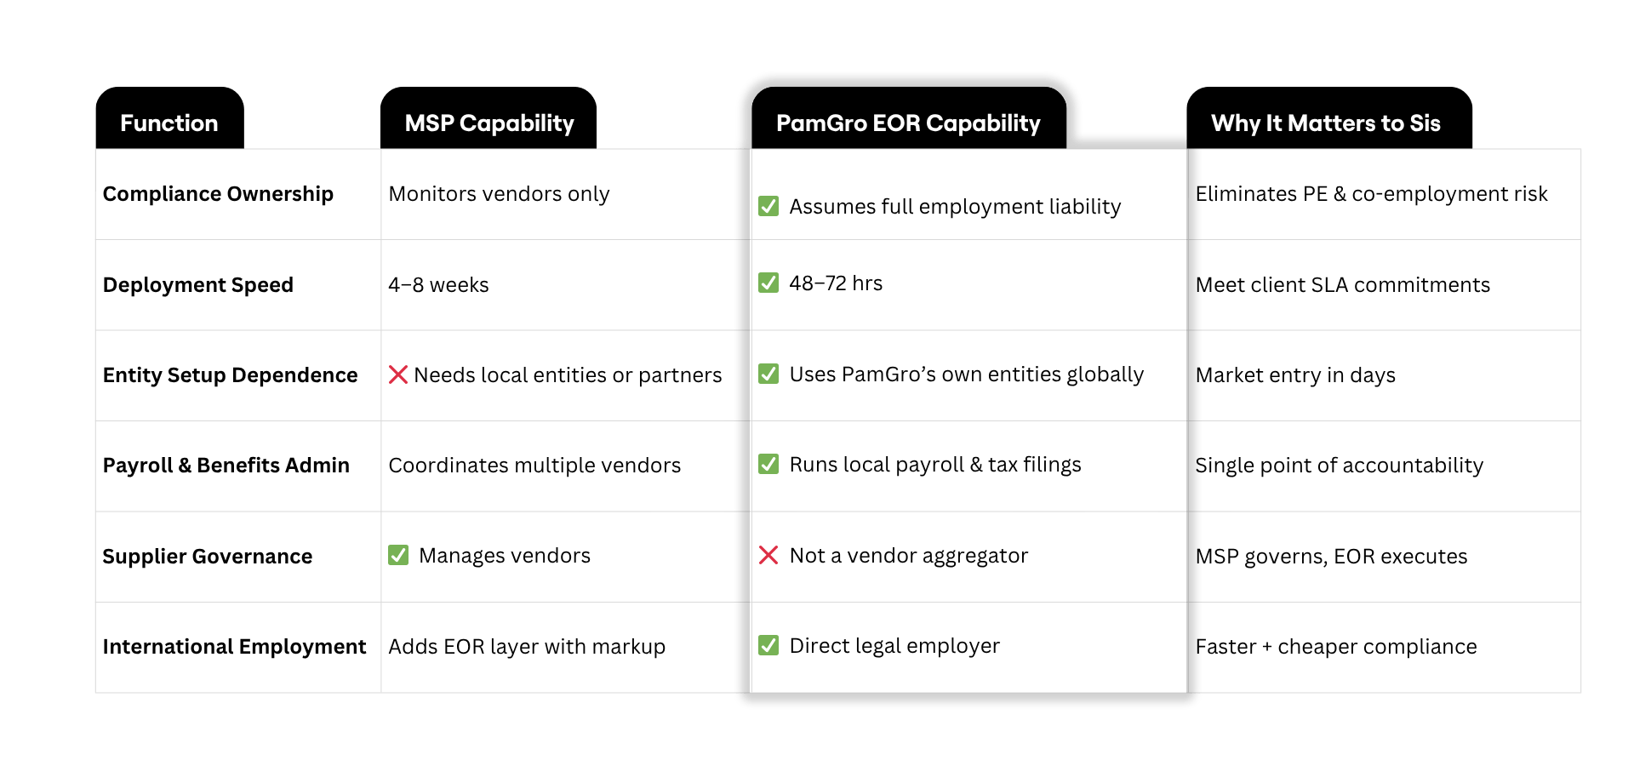This screenshot has height=766, width=1634.
Task: Click the red X beside Needs local entities
Action: [x=397, y=374]
